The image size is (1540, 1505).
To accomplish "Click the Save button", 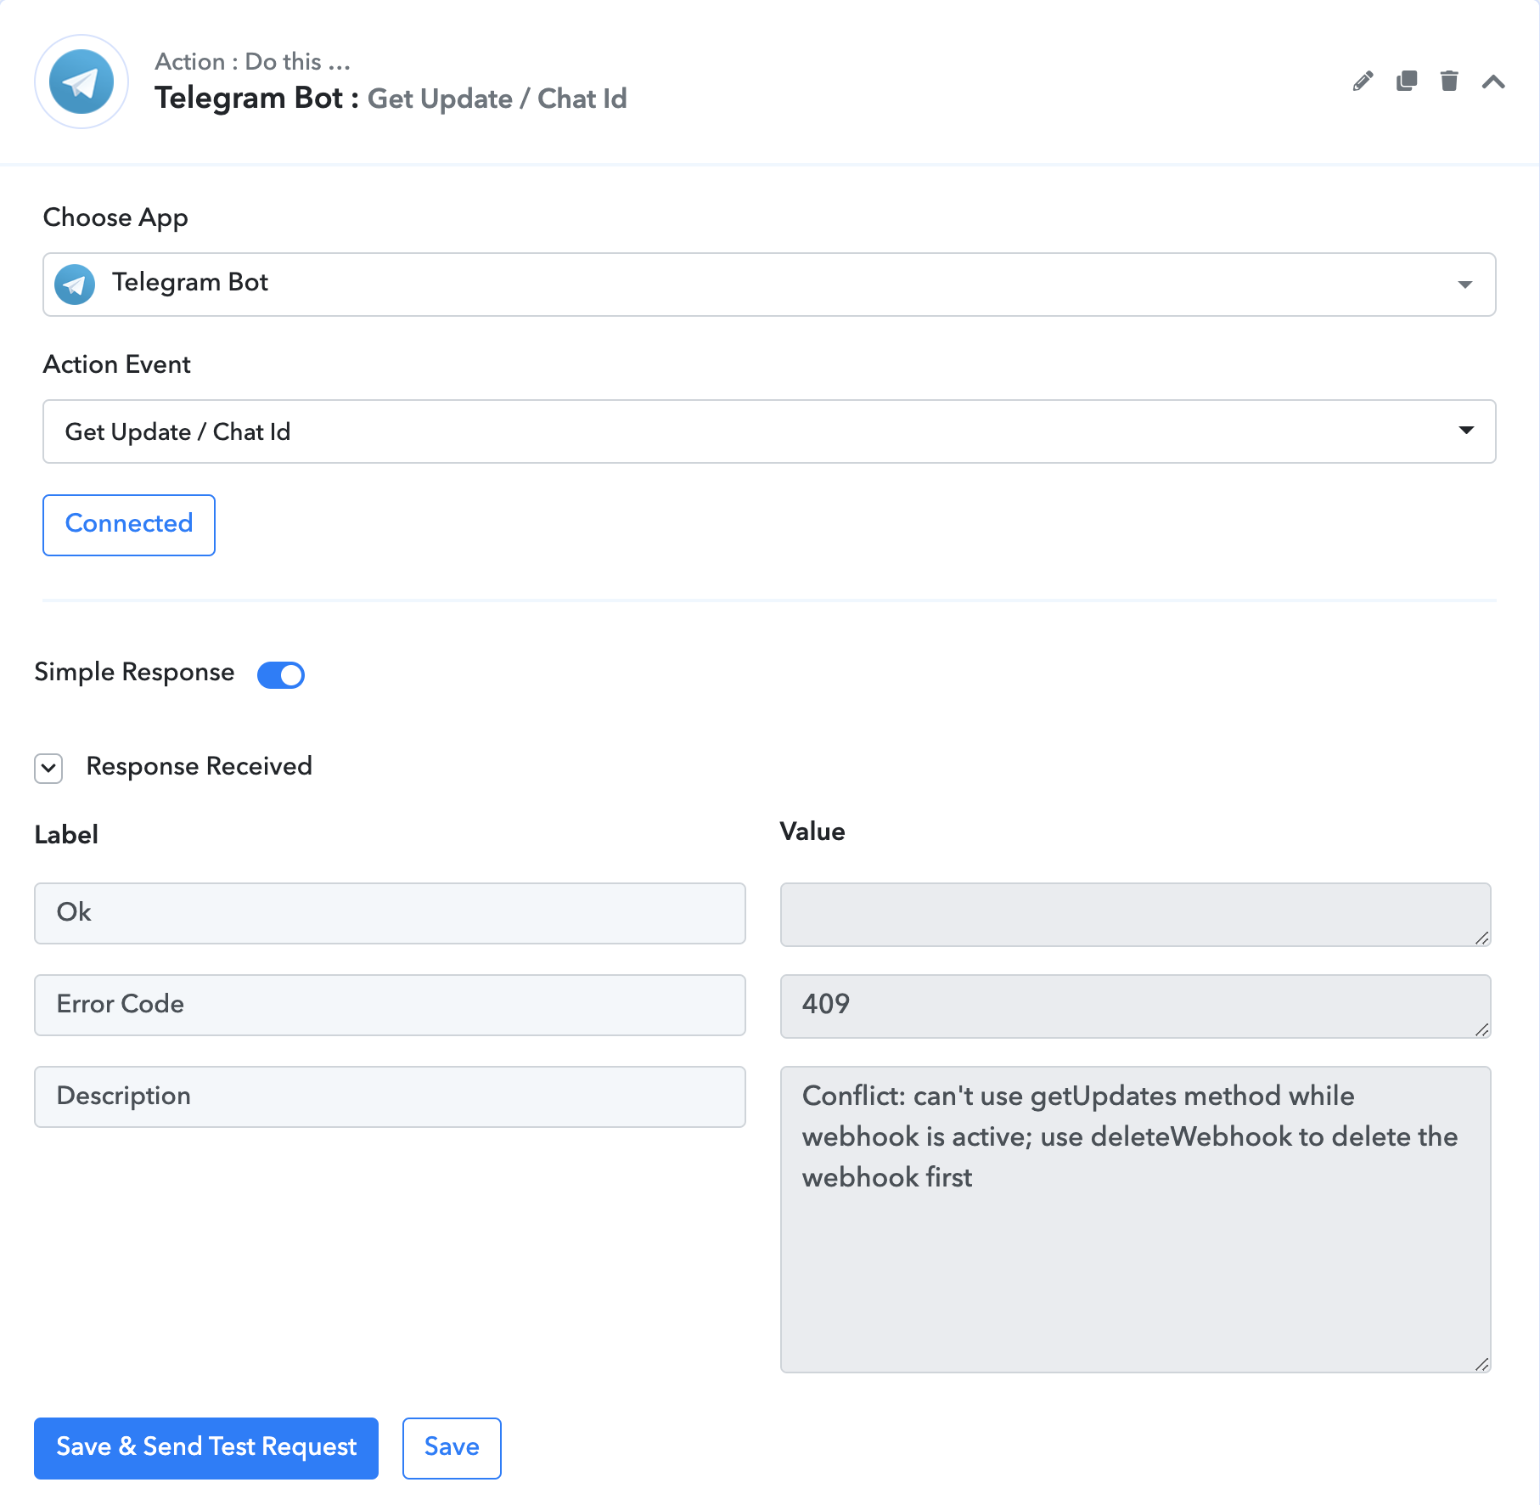I will (x=452, y=1448).
